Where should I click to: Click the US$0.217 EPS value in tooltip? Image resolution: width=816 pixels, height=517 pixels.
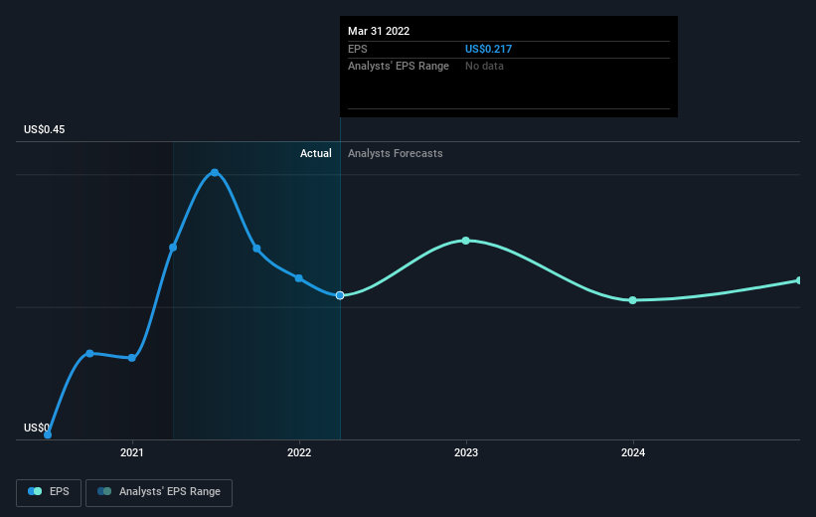coord(488,49)
